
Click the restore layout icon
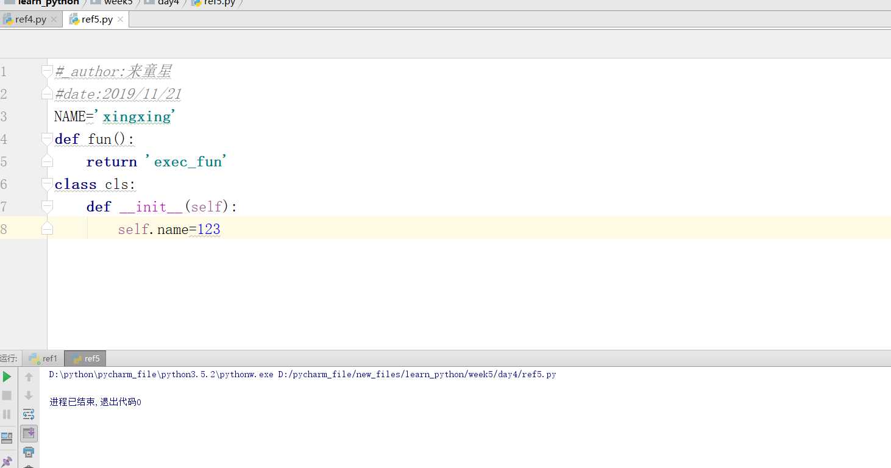coord(7,437)
